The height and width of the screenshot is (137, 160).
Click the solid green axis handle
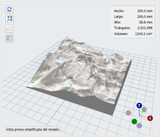click(135, 122)
